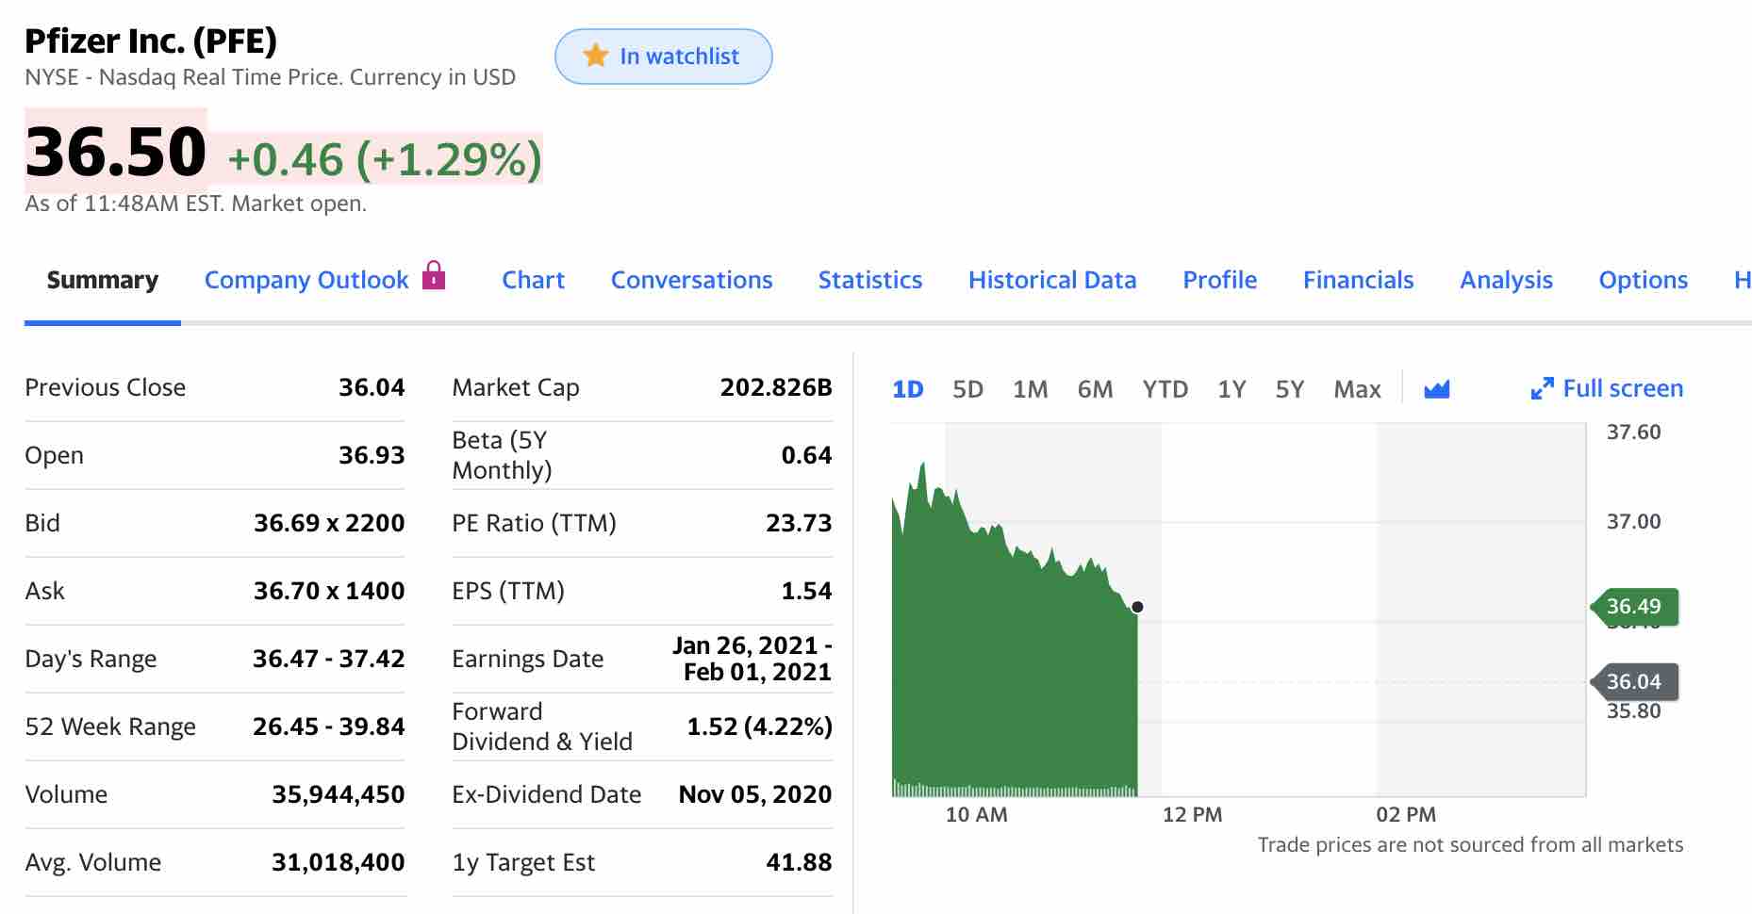Click the current price marker dot on chart
Screen dimensions: 1752x914
coord(1137,607)
